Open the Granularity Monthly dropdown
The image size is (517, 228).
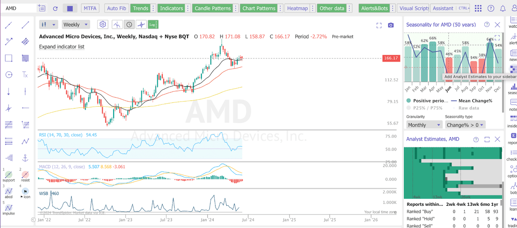[x=424, y=125]
